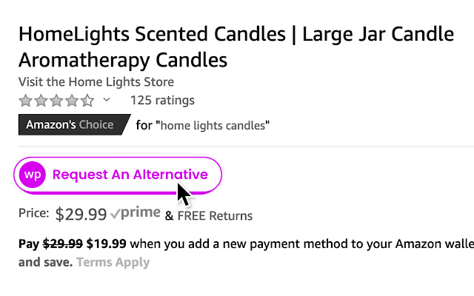474x296 pixels.
Task: Visit the Home Lights Store link
Action: pyautogui.click(x=96, y=81)
